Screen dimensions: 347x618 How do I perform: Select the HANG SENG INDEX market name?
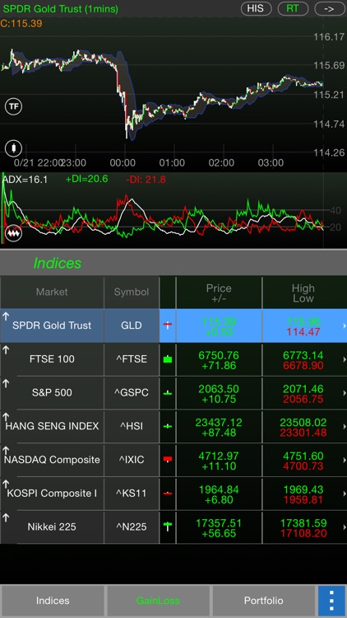[x=52, y=426]
